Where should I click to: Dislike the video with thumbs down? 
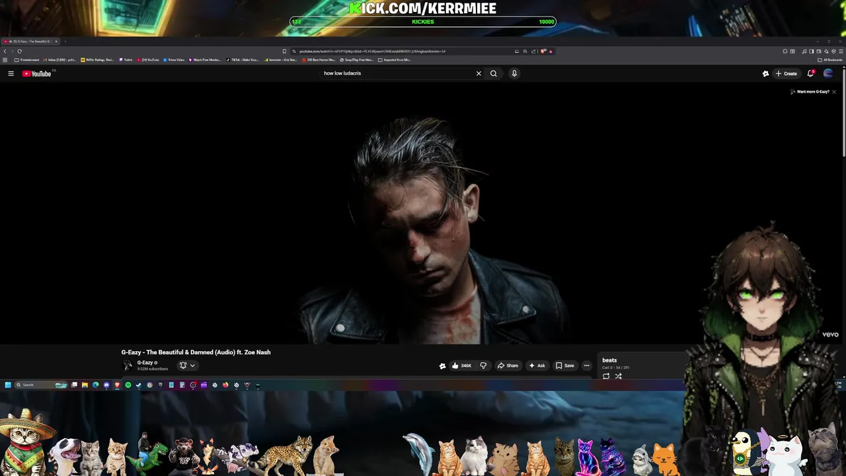[x=483, y=366]
